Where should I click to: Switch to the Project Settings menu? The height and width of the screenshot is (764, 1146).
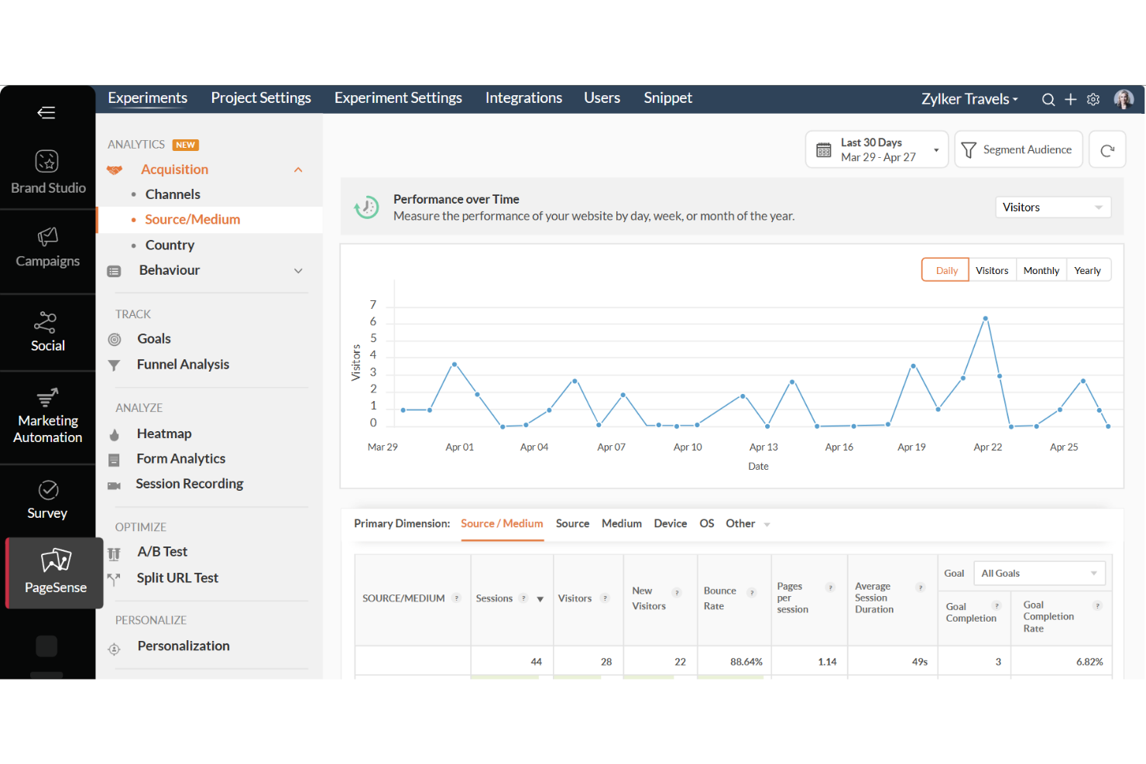click(260, 98)
